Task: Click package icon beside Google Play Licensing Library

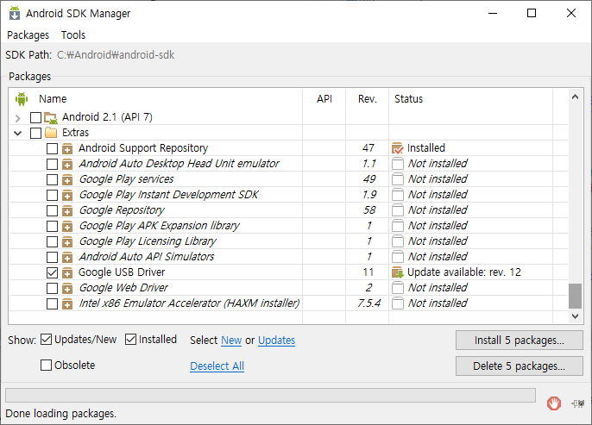Action: [x=67, y=241]
